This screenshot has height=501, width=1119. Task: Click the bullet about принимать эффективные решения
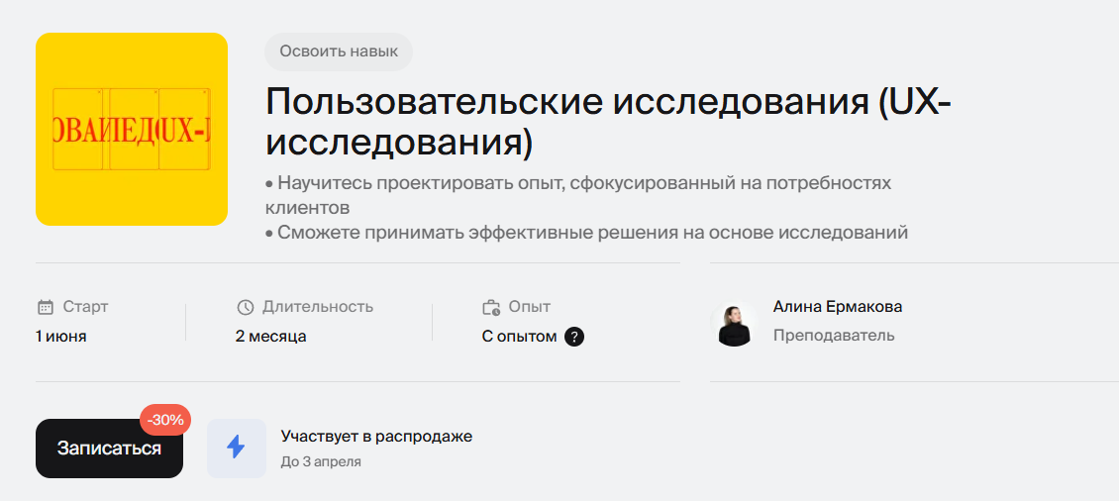(x=586, y=234)
